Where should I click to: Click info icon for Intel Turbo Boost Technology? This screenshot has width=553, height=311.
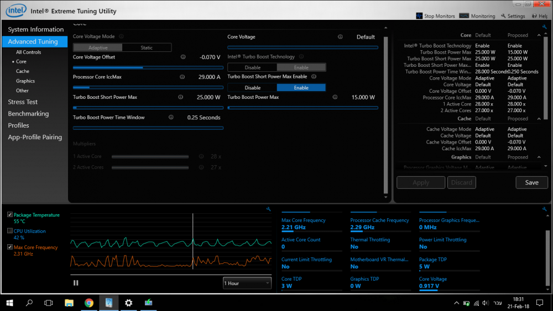[301, 56]
